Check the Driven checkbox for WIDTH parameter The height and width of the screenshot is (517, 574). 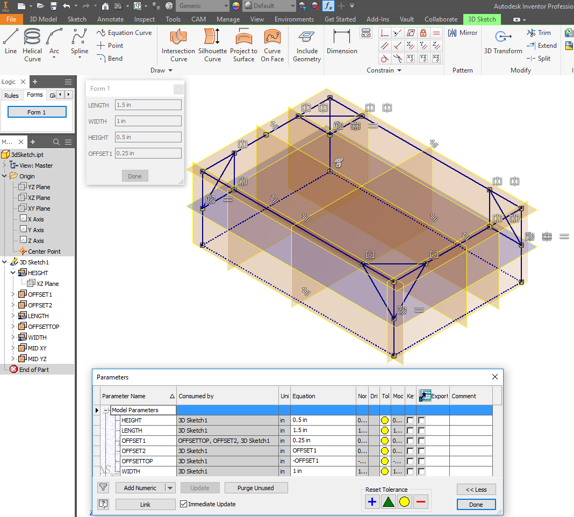pos(374,471)
